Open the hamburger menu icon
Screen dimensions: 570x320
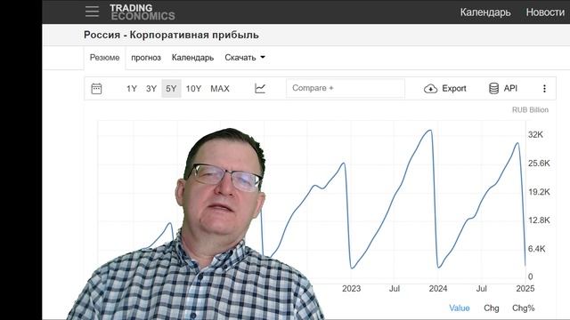(92, 12)
